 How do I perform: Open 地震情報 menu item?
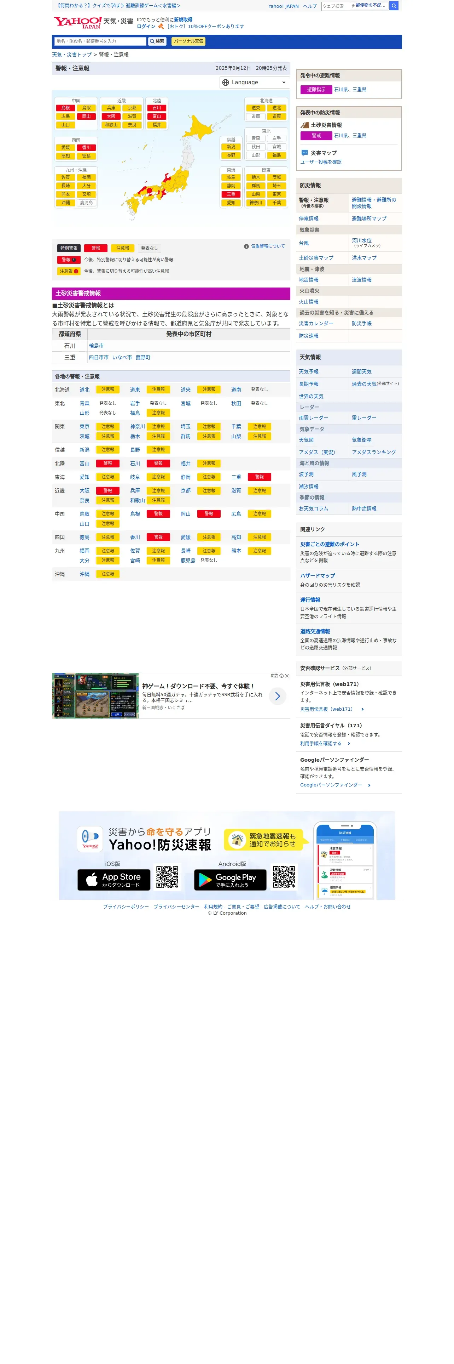coord(309,280)
